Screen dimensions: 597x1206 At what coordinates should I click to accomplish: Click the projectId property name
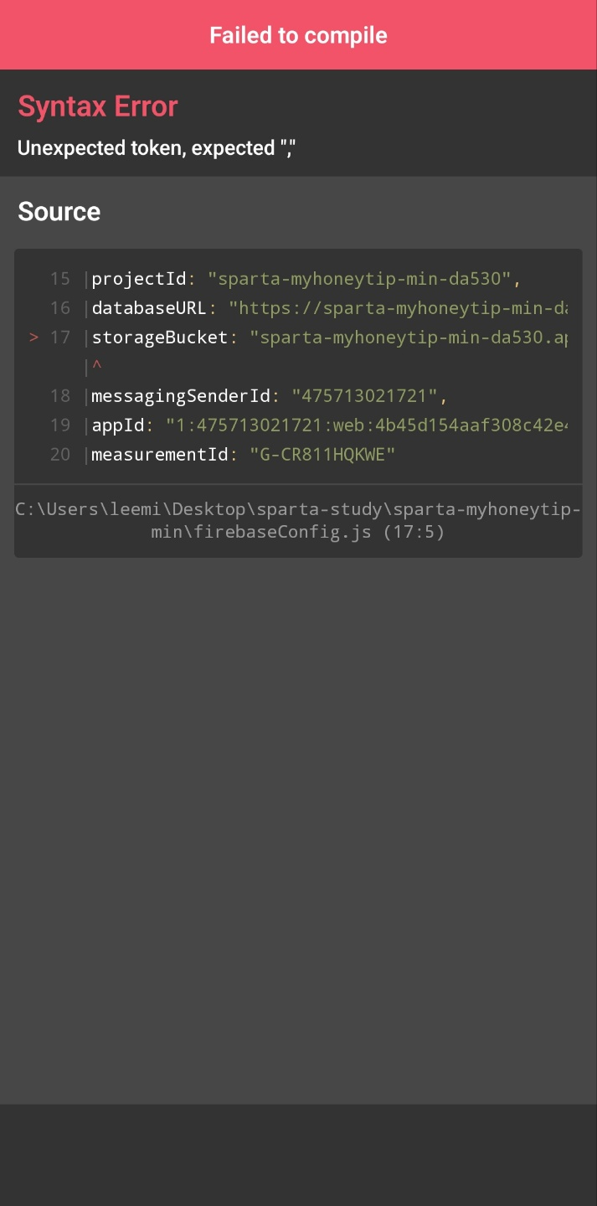[x=138, y=279]
